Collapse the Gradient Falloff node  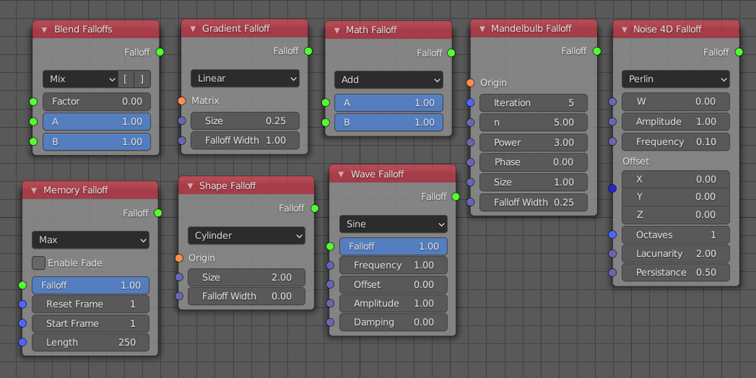point(193,29)
